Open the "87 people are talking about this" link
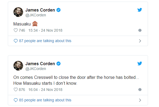The height and width of the screenshot is (107, 159). (45, 41)
